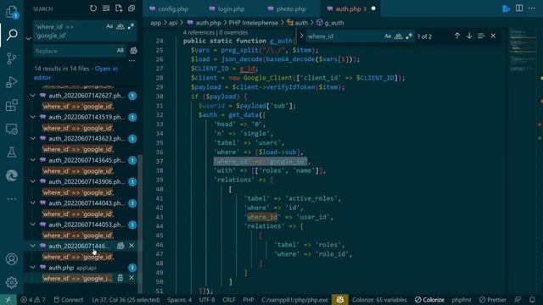Open a new search editor

coord(119,8)
